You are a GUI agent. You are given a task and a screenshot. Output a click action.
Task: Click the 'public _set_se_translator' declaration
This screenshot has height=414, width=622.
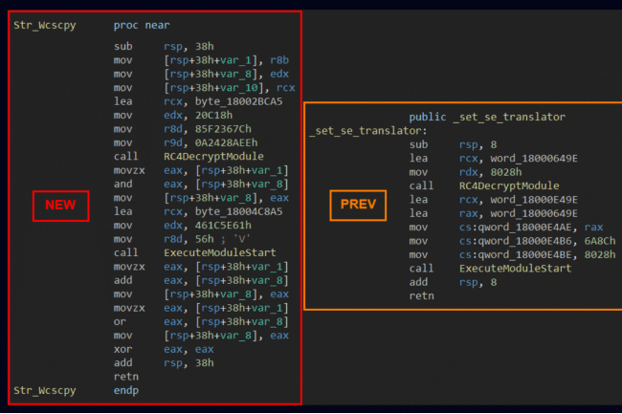tap(487, 118)
